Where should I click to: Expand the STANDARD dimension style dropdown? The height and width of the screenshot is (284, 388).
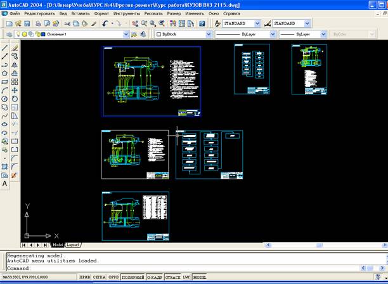click(307, 23)
